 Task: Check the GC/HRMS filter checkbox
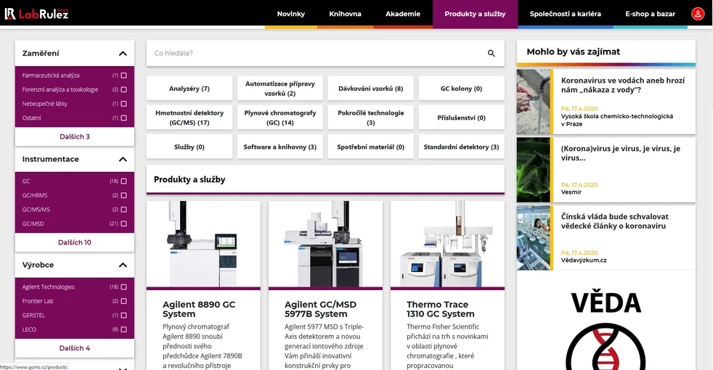123,195
